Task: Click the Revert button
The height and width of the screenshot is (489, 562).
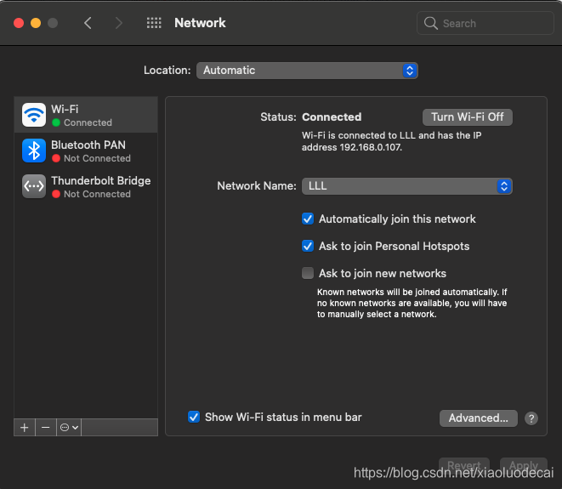Action: 464,465
